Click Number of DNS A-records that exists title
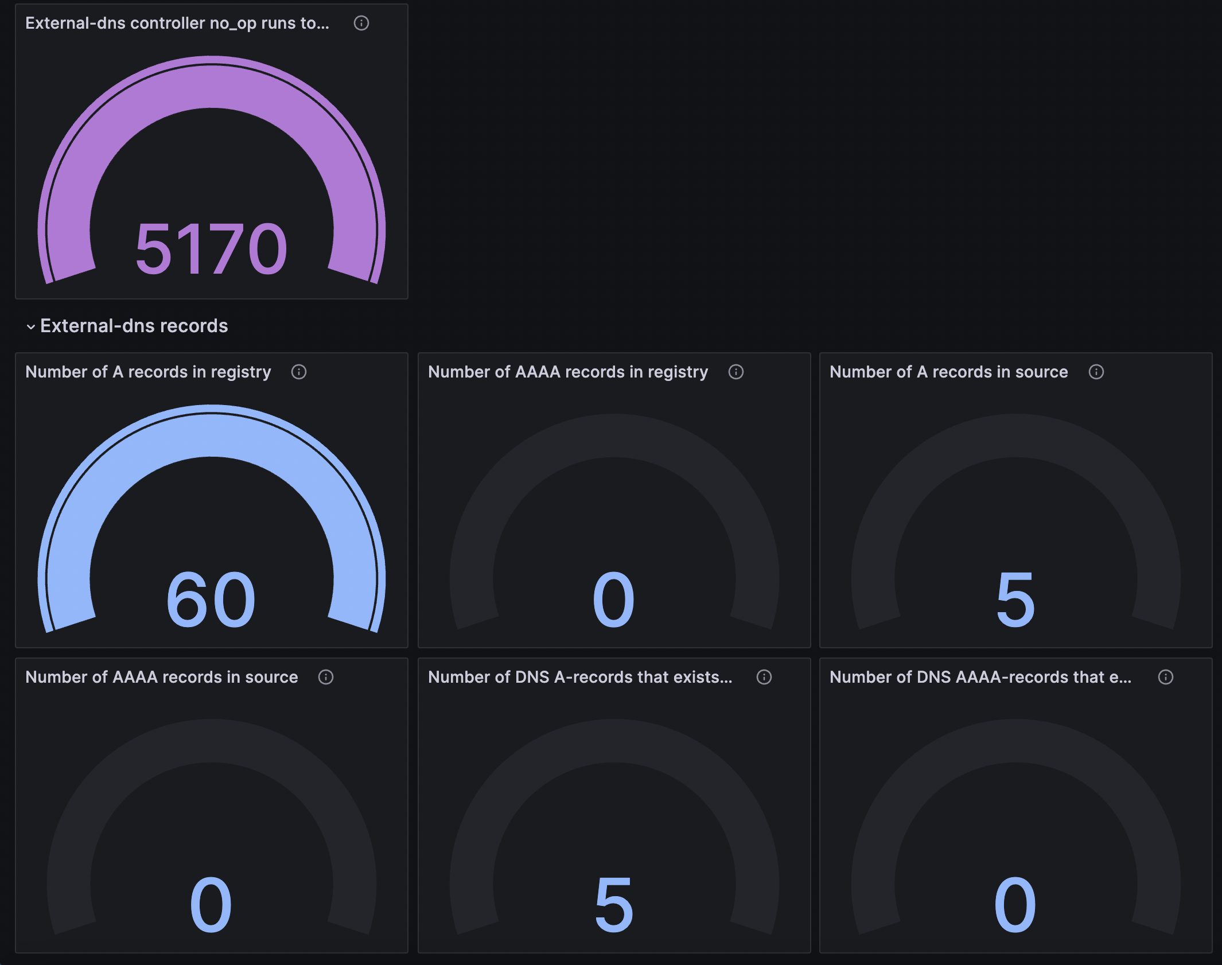The image size is (1222, 965). coord(580,677)
